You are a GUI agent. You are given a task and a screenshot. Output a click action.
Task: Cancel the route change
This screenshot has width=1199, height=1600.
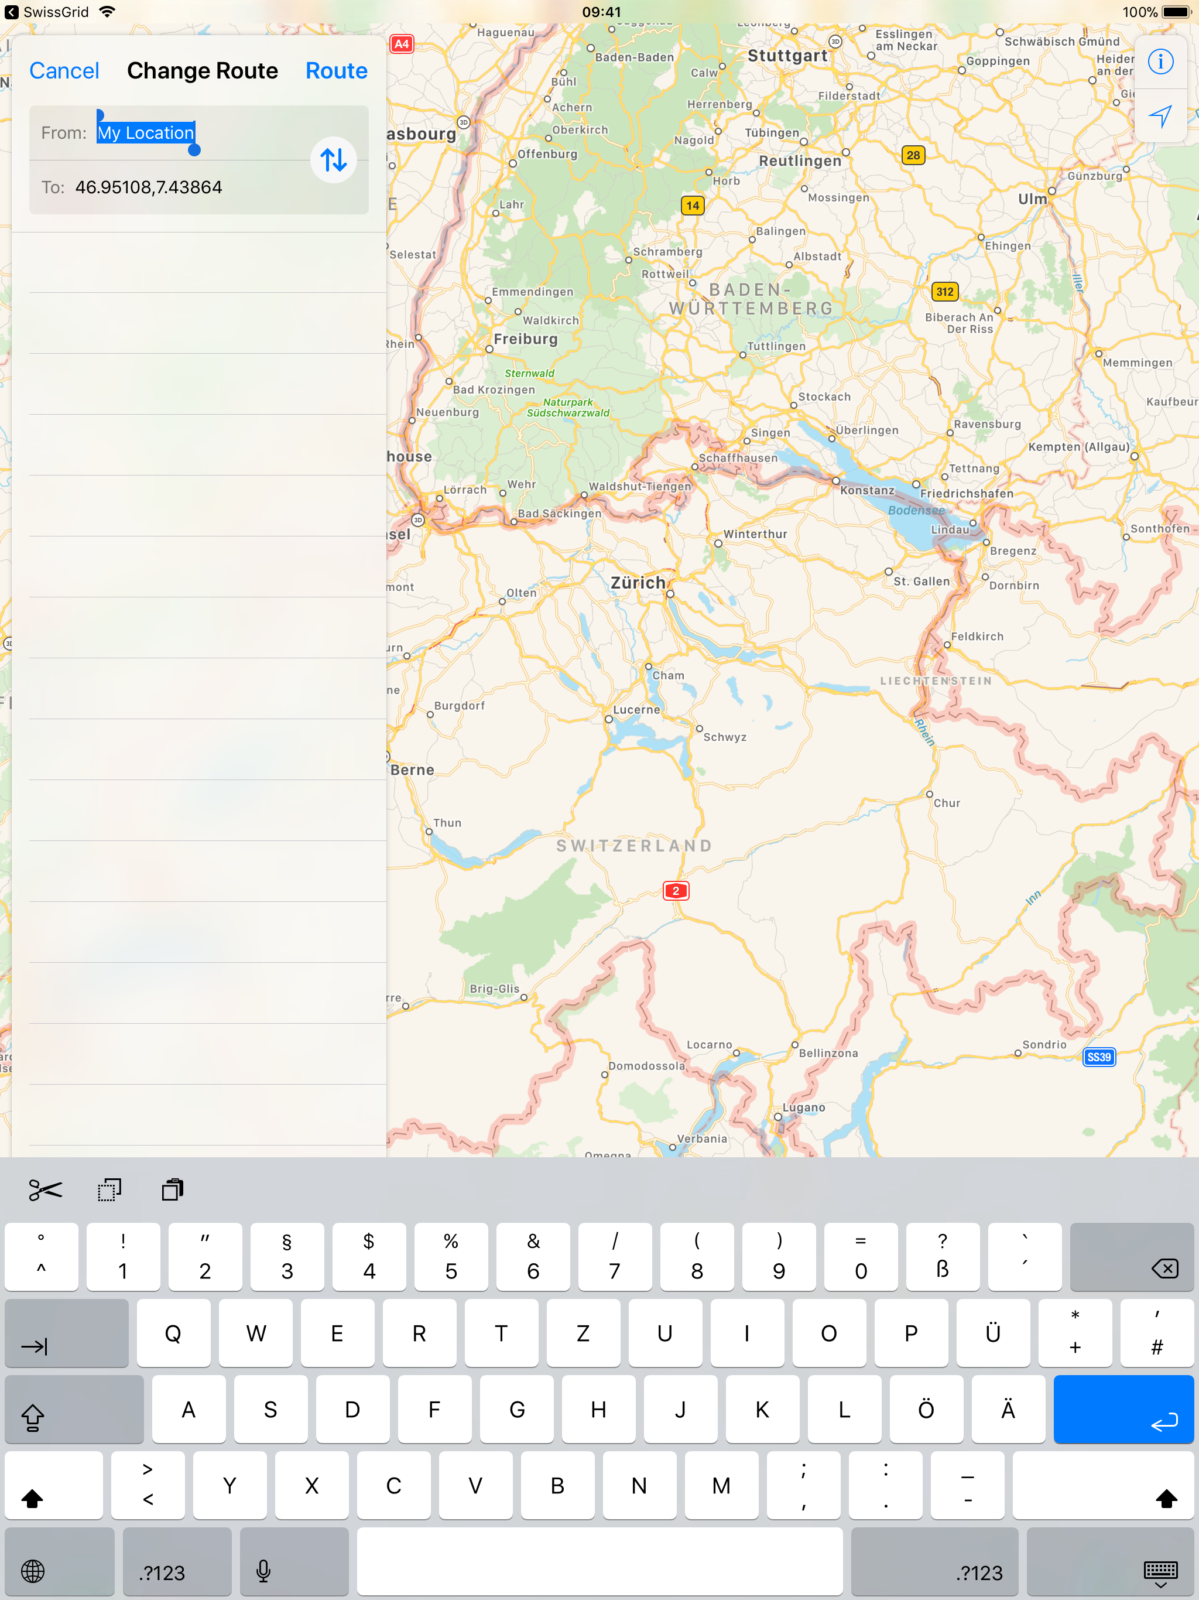click(x=64, y=71)
